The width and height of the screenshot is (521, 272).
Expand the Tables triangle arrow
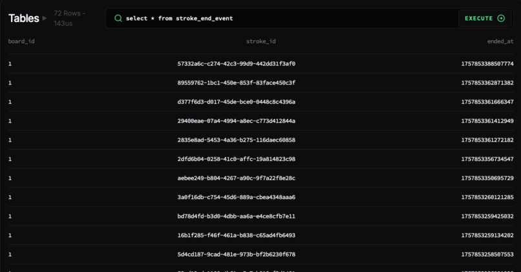[45, 18]
